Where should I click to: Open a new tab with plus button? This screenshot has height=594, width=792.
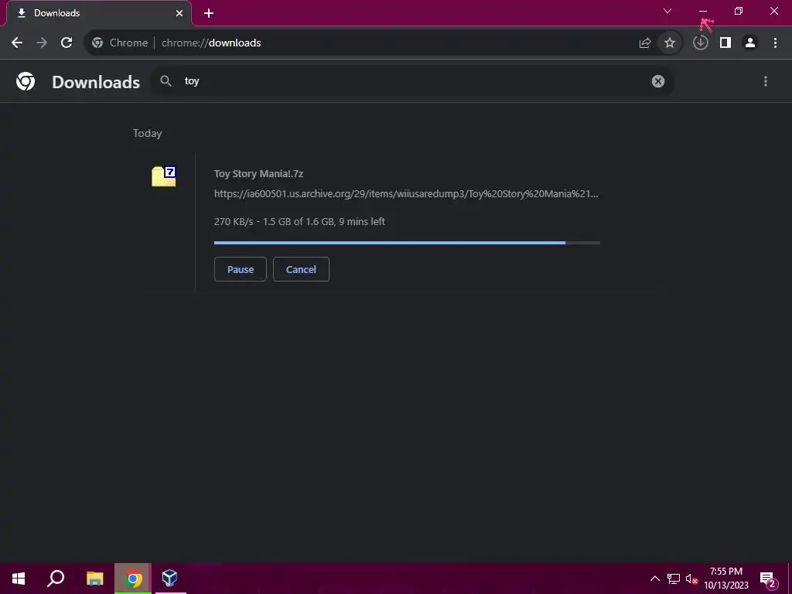tap(209, 13)
